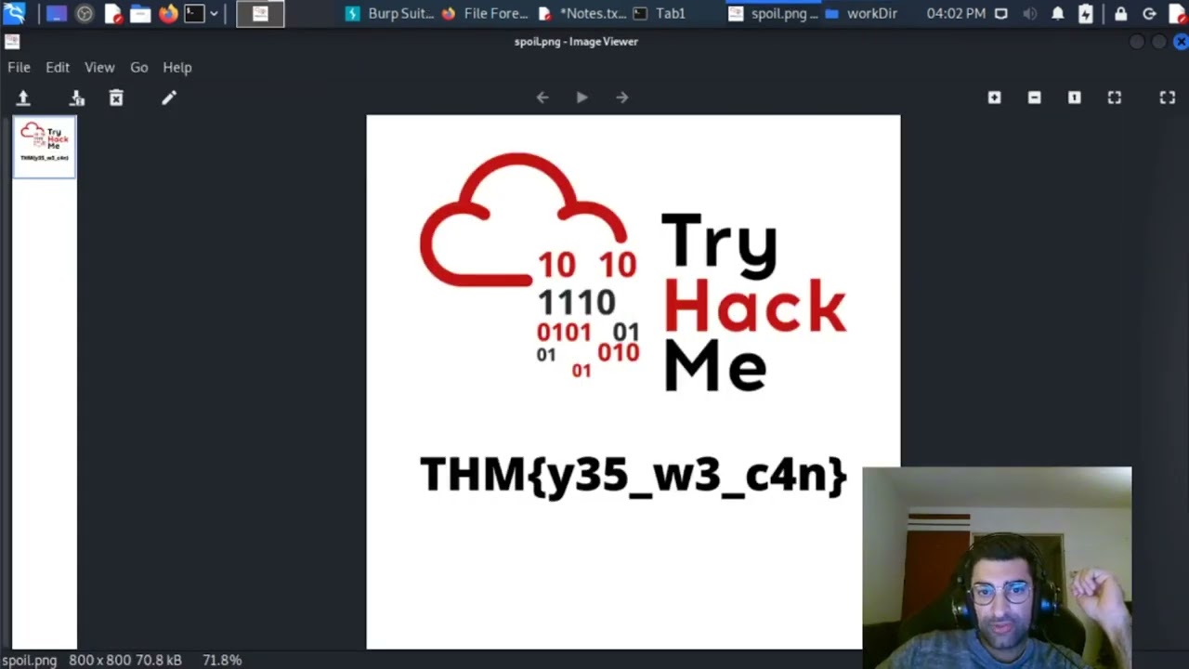Select the spoil.png thumbnail in sidebar

coord(45,147)
